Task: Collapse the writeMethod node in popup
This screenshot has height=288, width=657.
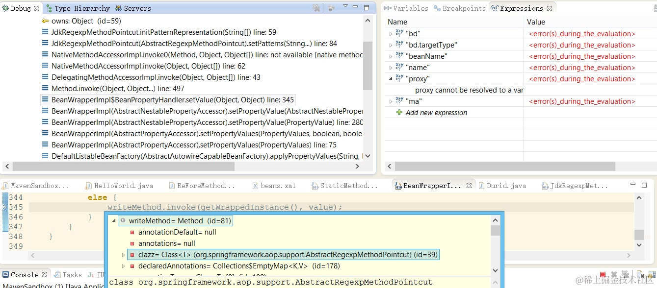Action: coord(114,221)
